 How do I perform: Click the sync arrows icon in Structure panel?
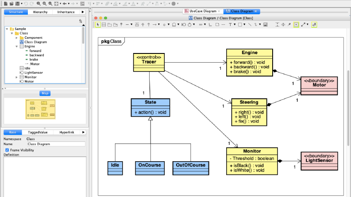(81, 21)
